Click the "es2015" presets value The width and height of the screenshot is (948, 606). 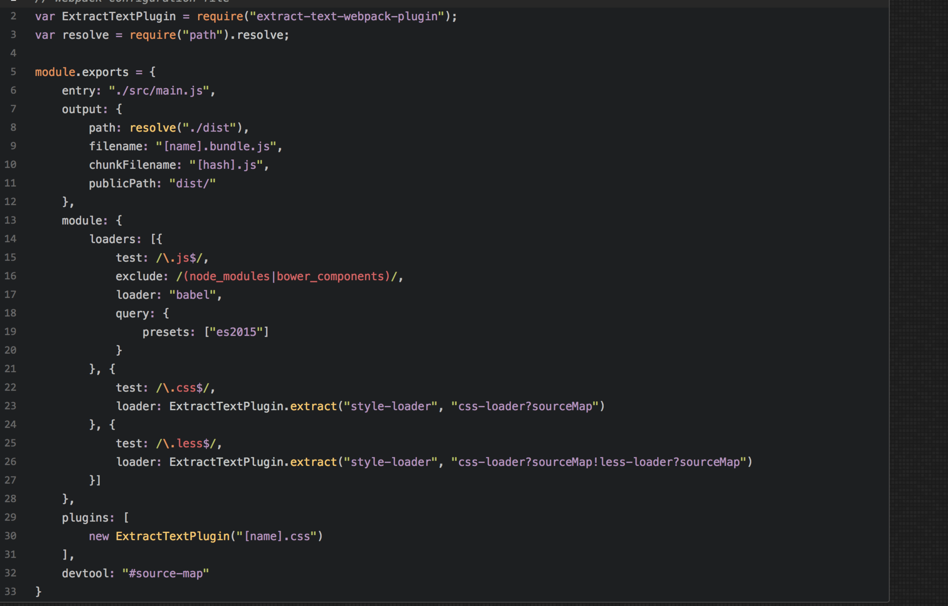point(236,332)
